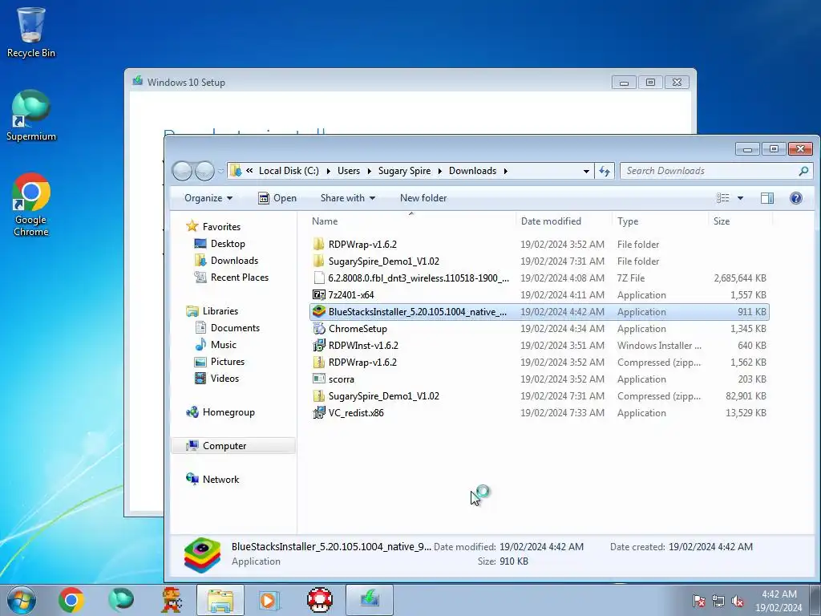This screenshot has width=821, height=616.
Task: Click the ChromeSetup file icon
Action: (319, 328)
